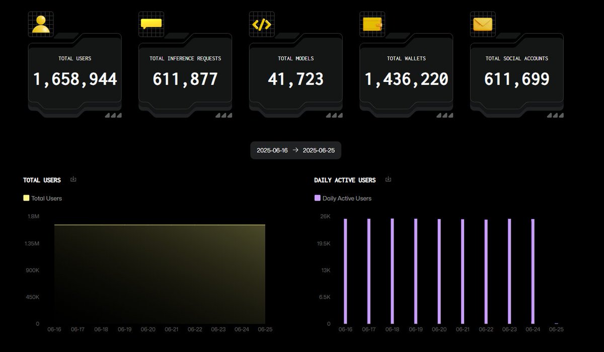Click the TOTAL USERS chart heading
Screen dimensions: 604x352
click(42, 180)
